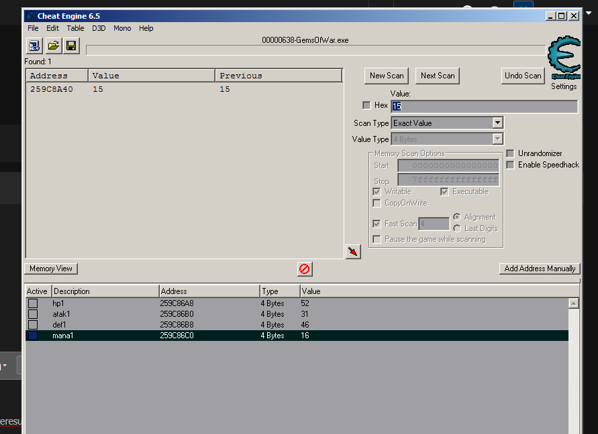Toggle the Fast Scan checkbox

pyautogui.click(x=377, y=224)
